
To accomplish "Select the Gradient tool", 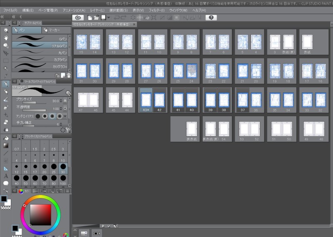I will point(6,146).
